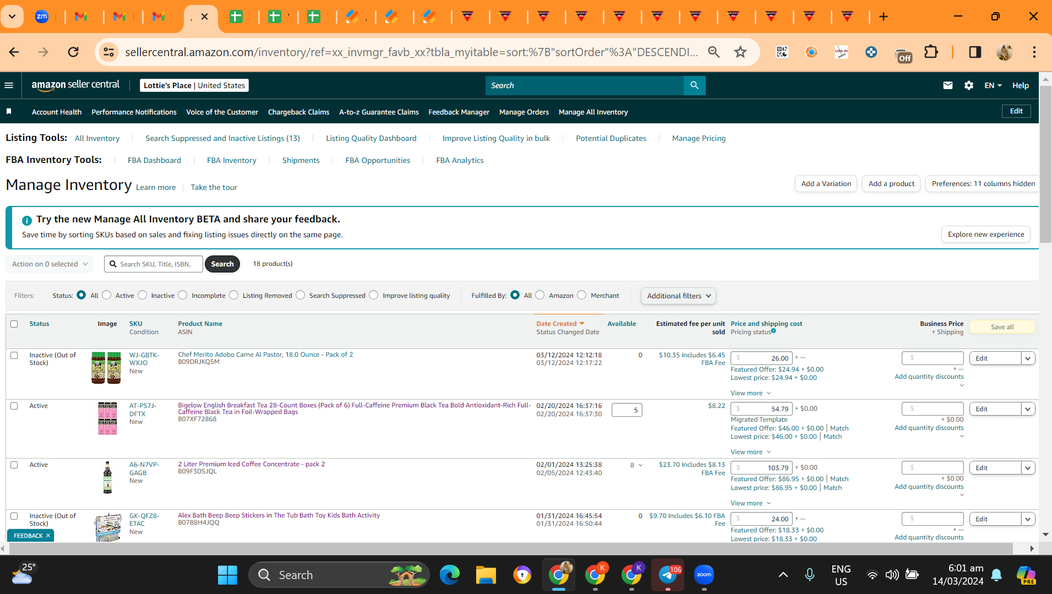This screenshot has height=594, width=1052.
Task: Select the Incomplete status filter
Action: pos(183,295)
